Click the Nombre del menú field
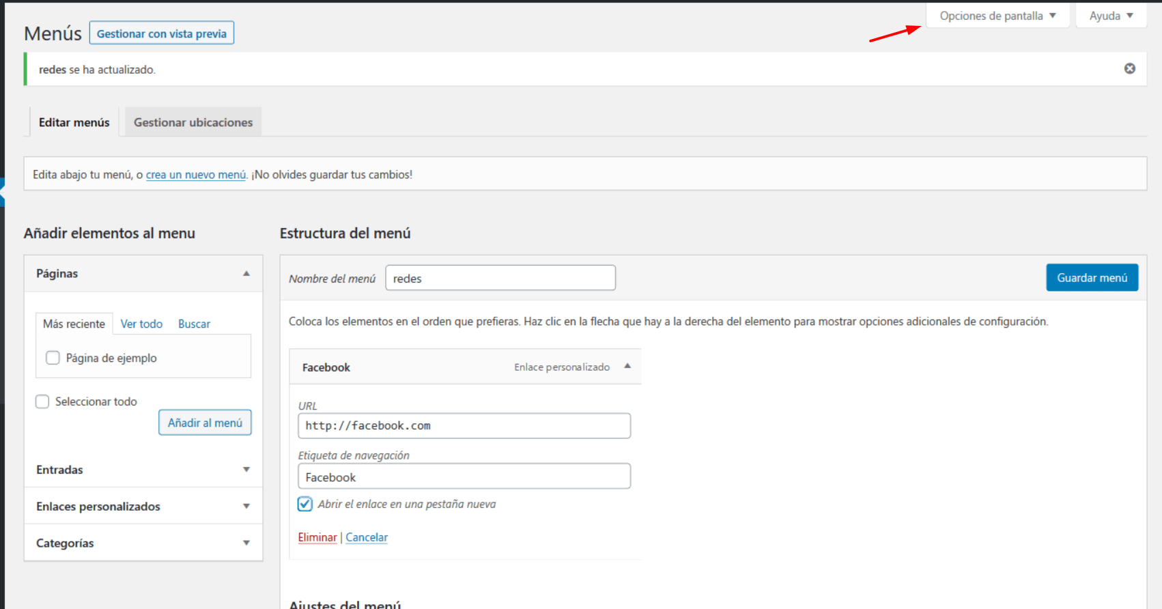Screen dimensions: 1162x609 [x=500, y=278]
